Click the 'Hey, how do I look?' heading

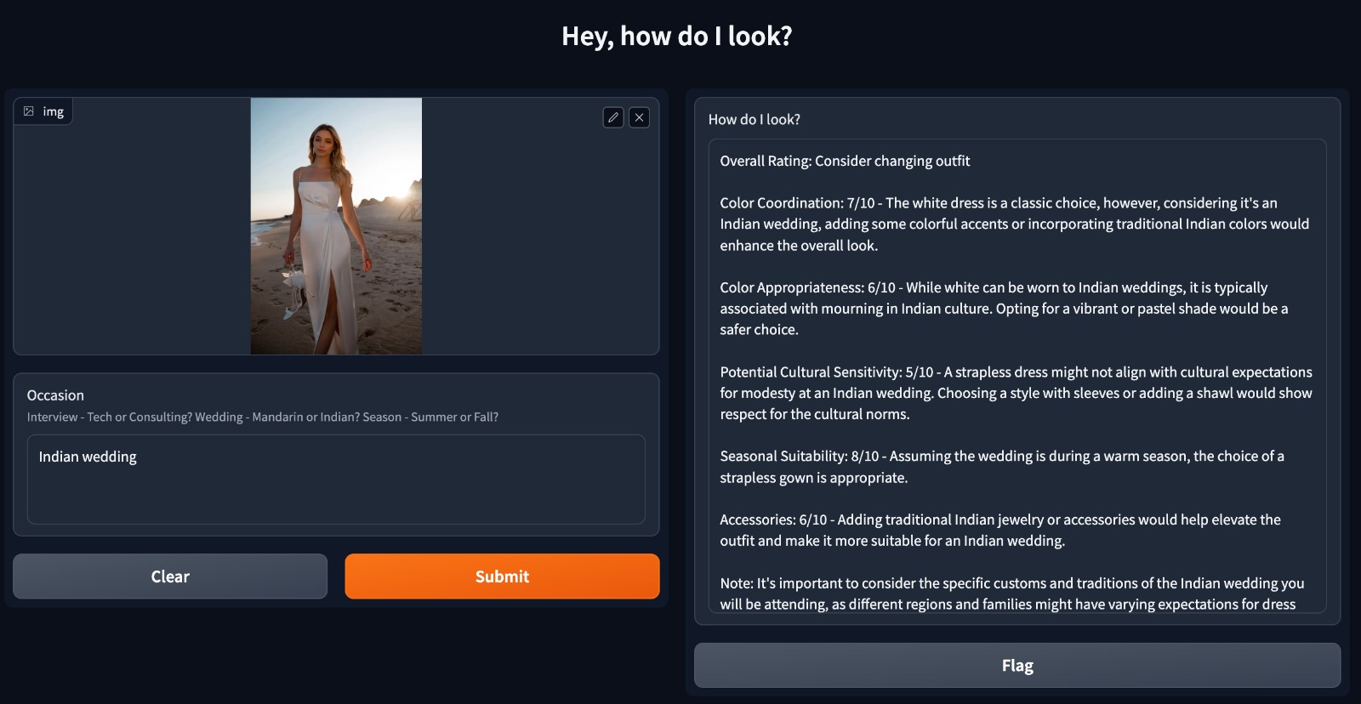pyautogui.click(x=677, y=36)
